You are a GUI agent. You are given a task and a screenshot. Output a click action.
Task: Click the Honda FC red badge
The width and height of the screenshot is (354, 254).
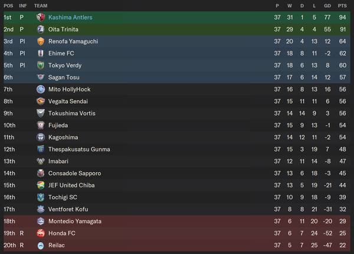point(41,233)
